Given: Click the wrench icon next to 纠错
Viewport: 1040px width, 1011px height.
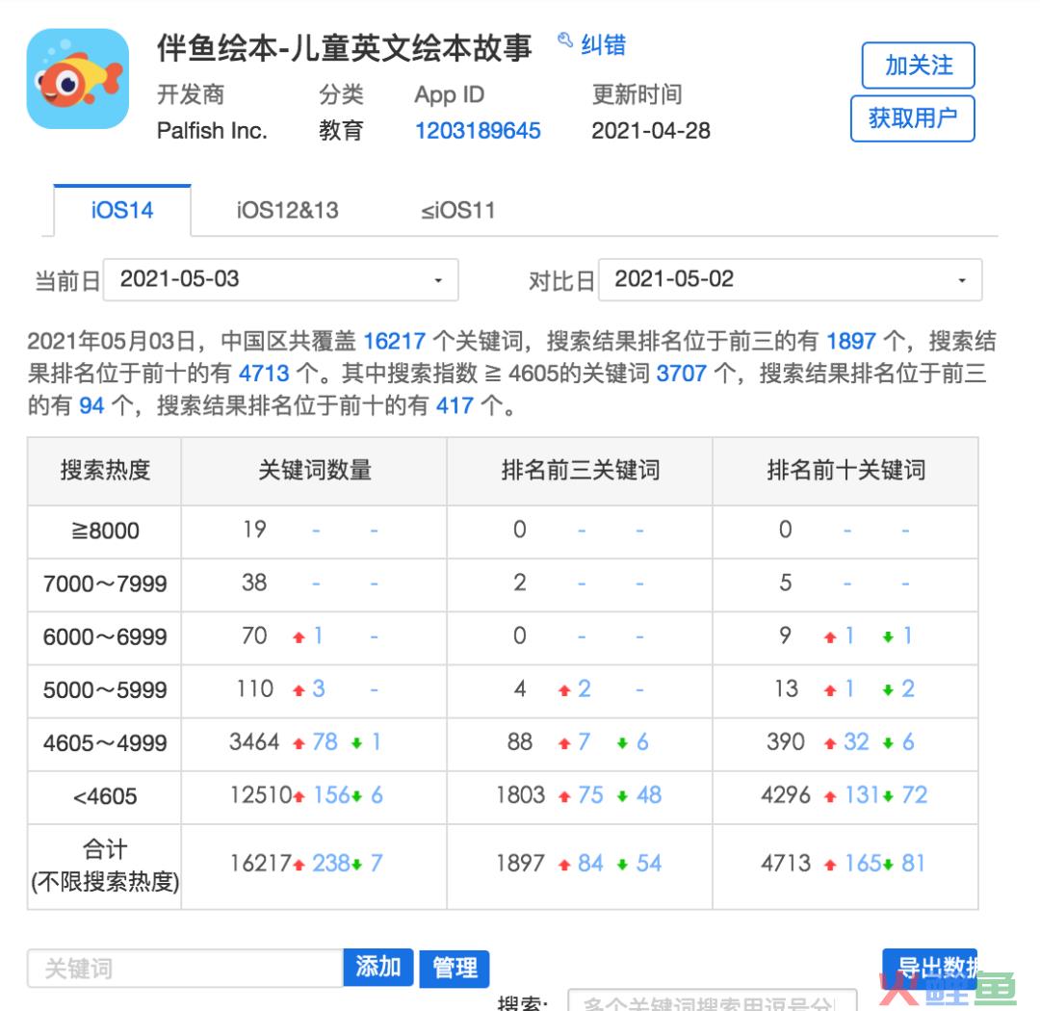Looking at the screenshot, I should [565, 41].
